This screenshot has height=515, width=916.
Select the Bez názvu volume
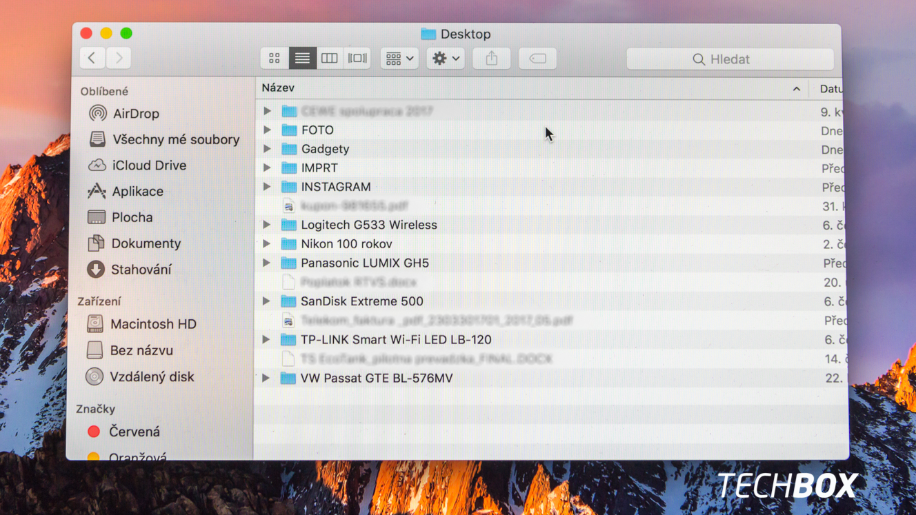click(x=130, y=350)
